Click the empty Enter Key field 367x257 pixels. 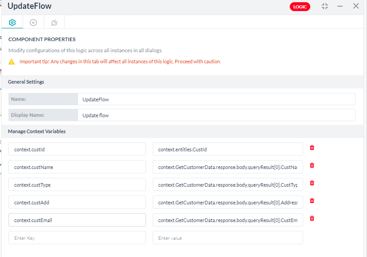(x=77, y=238)
